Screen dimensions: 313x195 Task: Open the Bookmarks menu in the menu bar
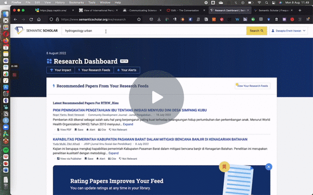77,3
